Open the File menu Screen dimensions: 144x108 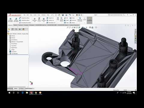click(x=24, y=15)
